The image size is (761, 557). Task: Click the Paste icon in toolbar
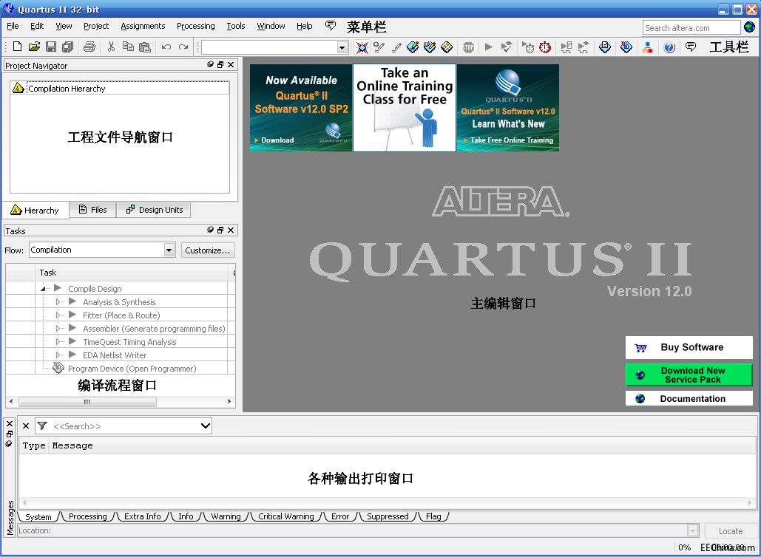pos(145,47)
